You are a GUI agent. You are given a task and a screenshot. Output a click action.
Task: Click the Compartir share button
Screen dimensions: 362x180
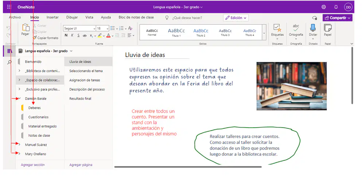pyautogui.click(x=337, y=18)
